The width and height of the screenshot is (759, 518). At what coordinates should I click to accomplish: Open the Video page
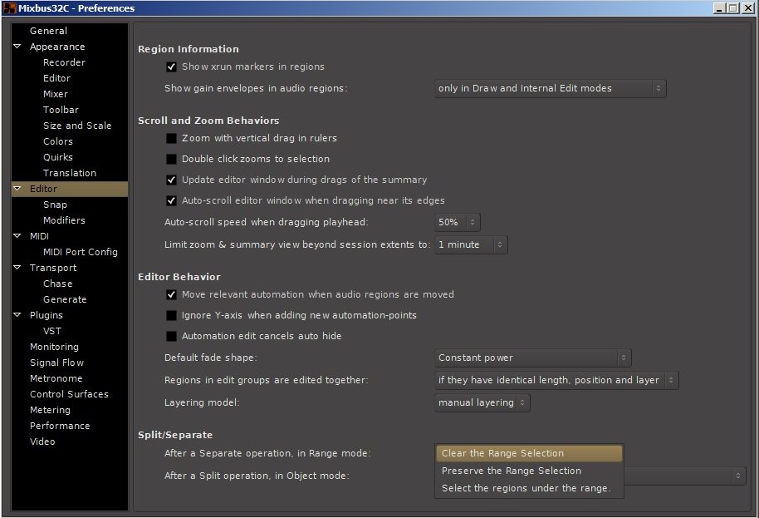click(x=42, y=442)
